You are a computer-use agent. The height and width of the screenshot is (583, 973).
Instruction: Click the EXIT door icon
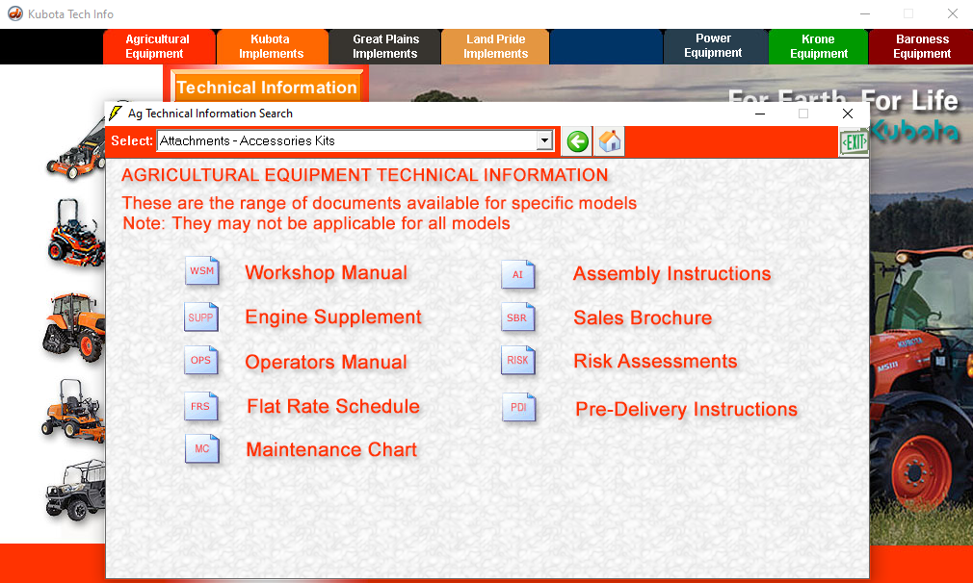pos(853,141)
